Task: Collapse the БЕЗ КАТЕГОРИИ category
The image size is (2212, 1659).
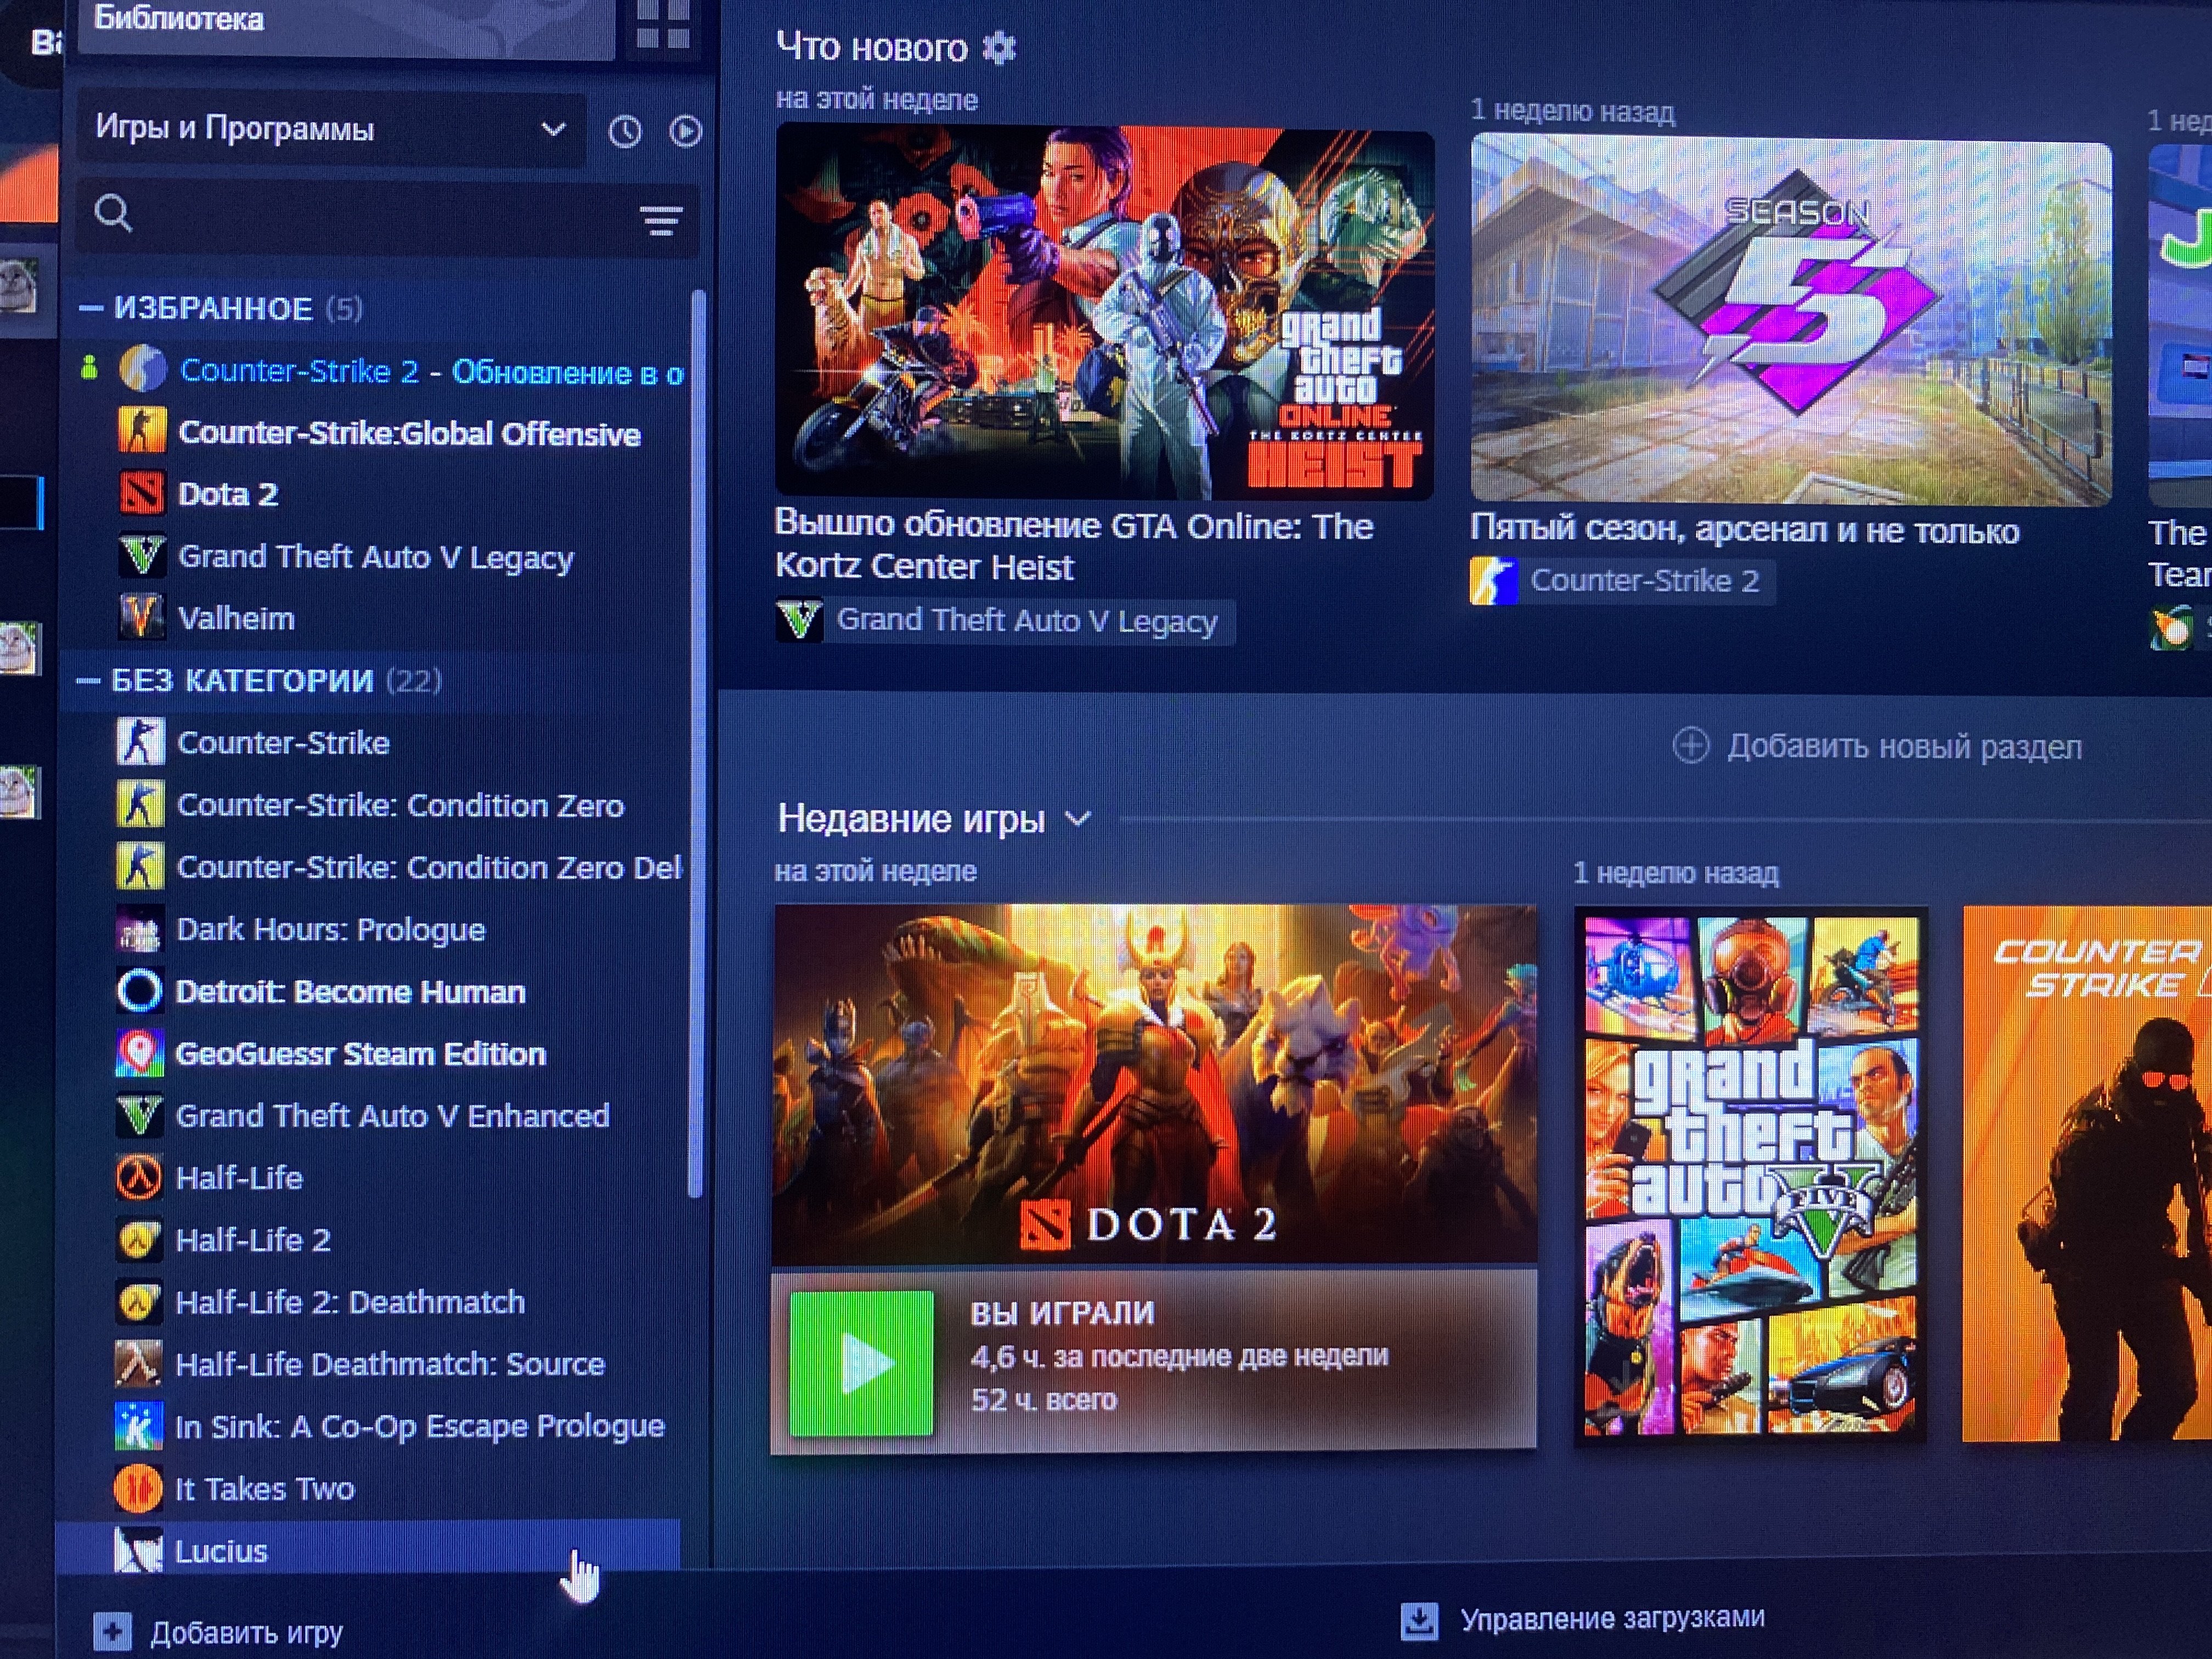Action: point(88,682)
